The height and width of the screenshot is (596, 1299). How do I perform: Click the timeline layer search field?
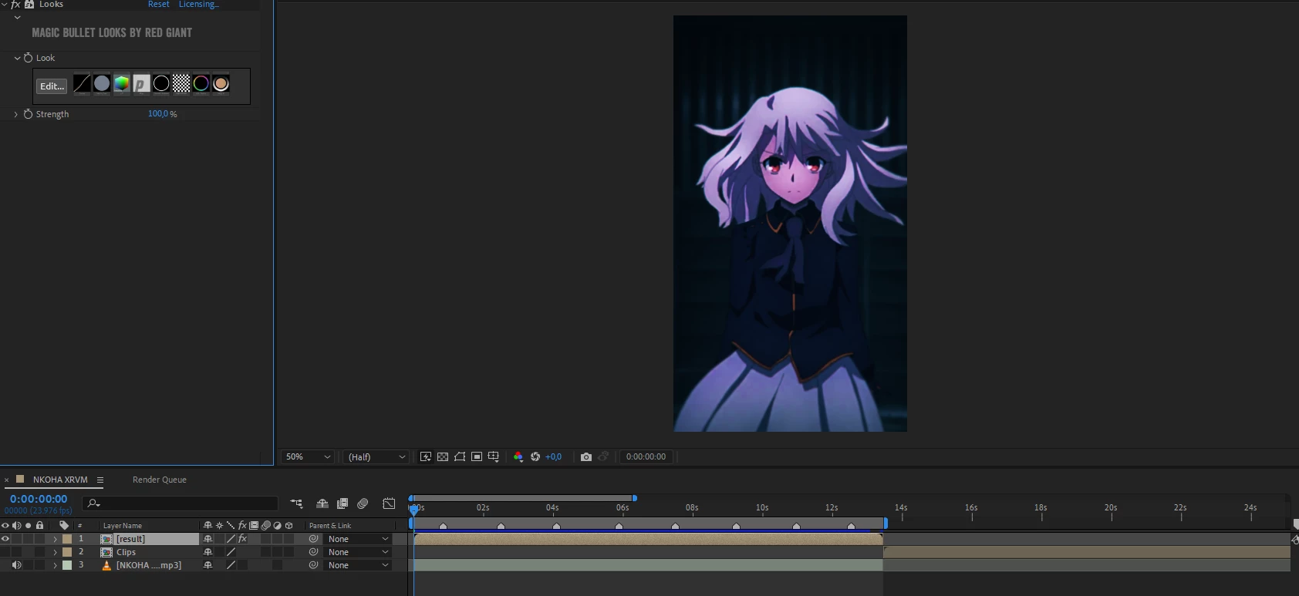click(181, 503)
